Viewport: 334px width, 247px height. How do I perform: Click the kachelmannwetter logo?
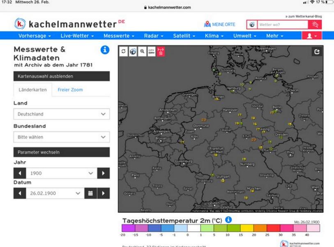69,24
